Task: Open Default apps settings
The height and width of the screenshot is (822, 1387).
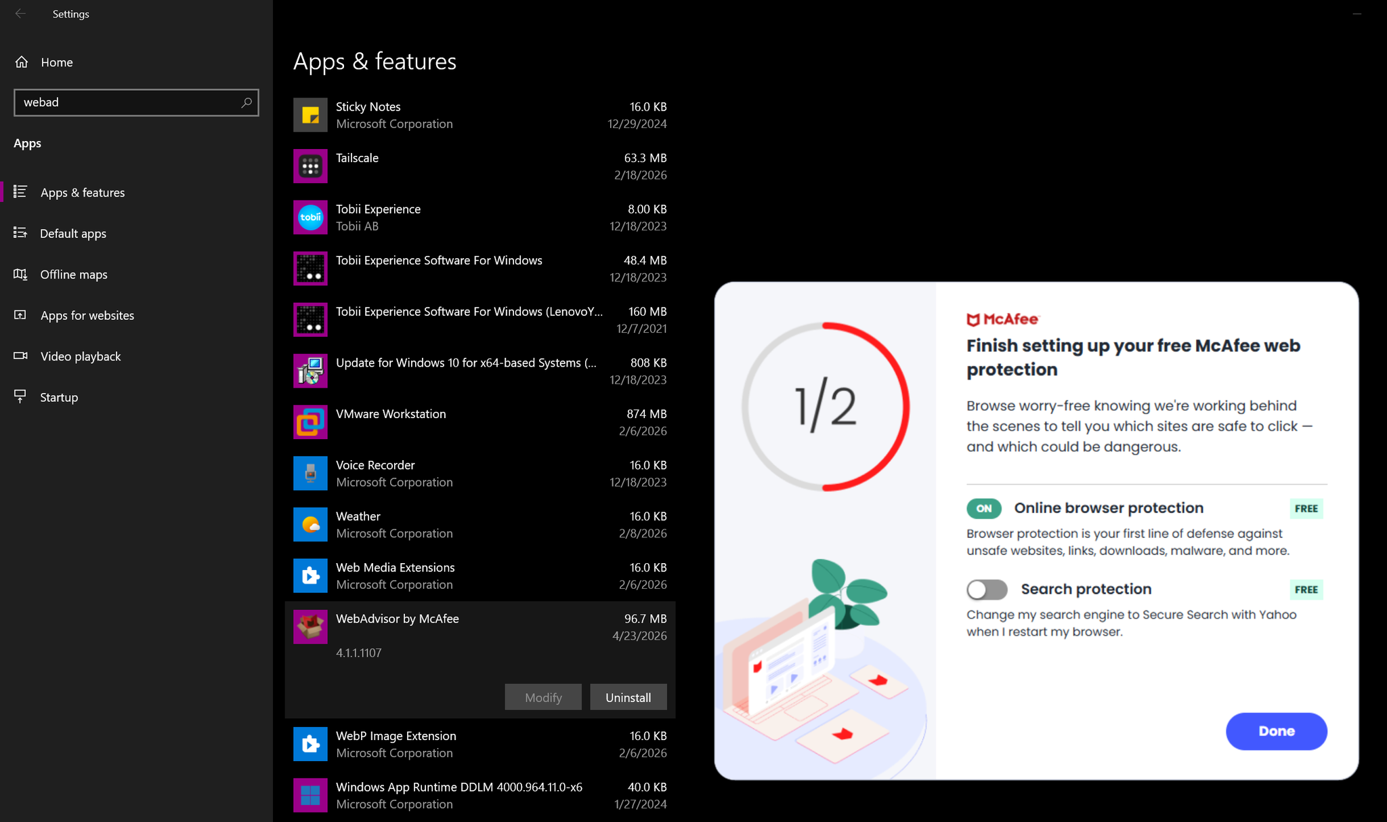Action: [x=72, y=233]
